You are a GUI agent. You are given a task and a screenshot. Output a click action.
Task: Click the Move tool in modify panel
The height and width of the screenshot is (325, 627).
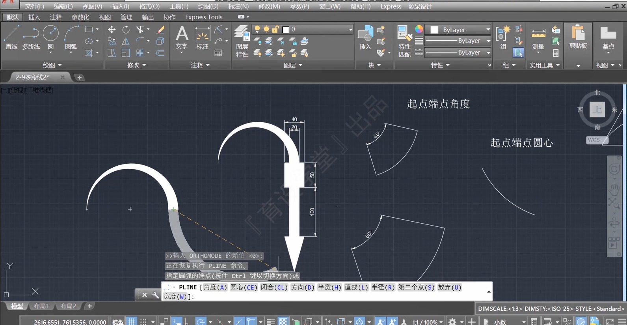pyautogui.click(x=112, y=30)
